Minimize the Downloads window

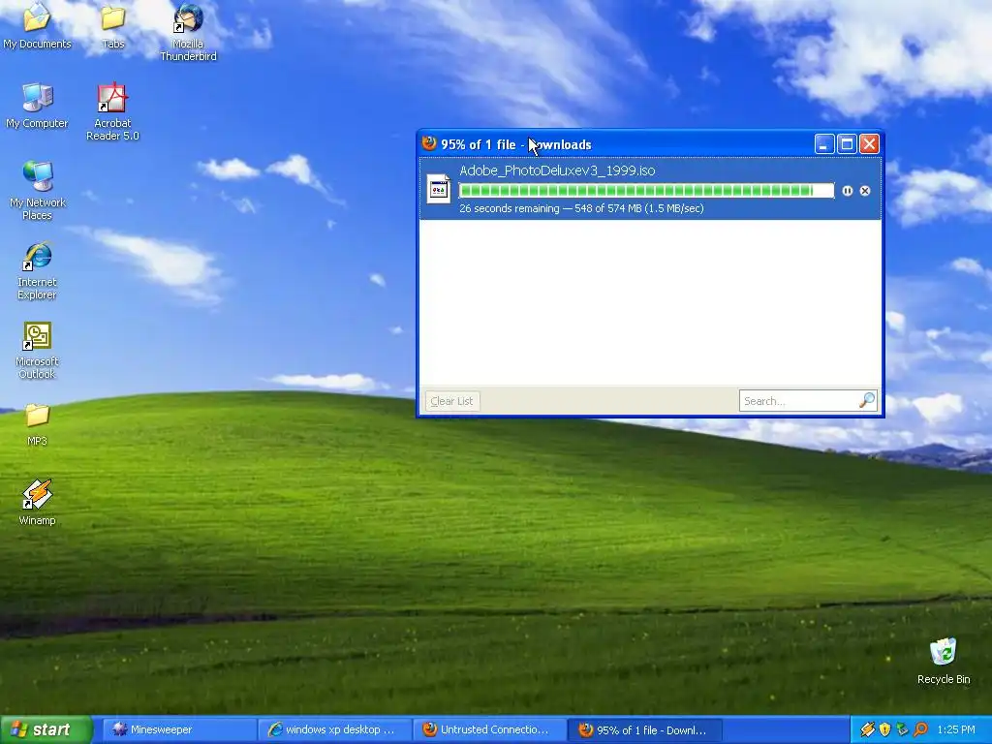824,144
